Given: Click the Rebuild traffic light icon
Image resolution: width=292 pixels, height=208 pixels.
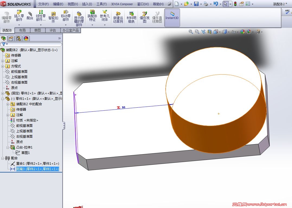Looking at the screenshot, I should 235,4.
